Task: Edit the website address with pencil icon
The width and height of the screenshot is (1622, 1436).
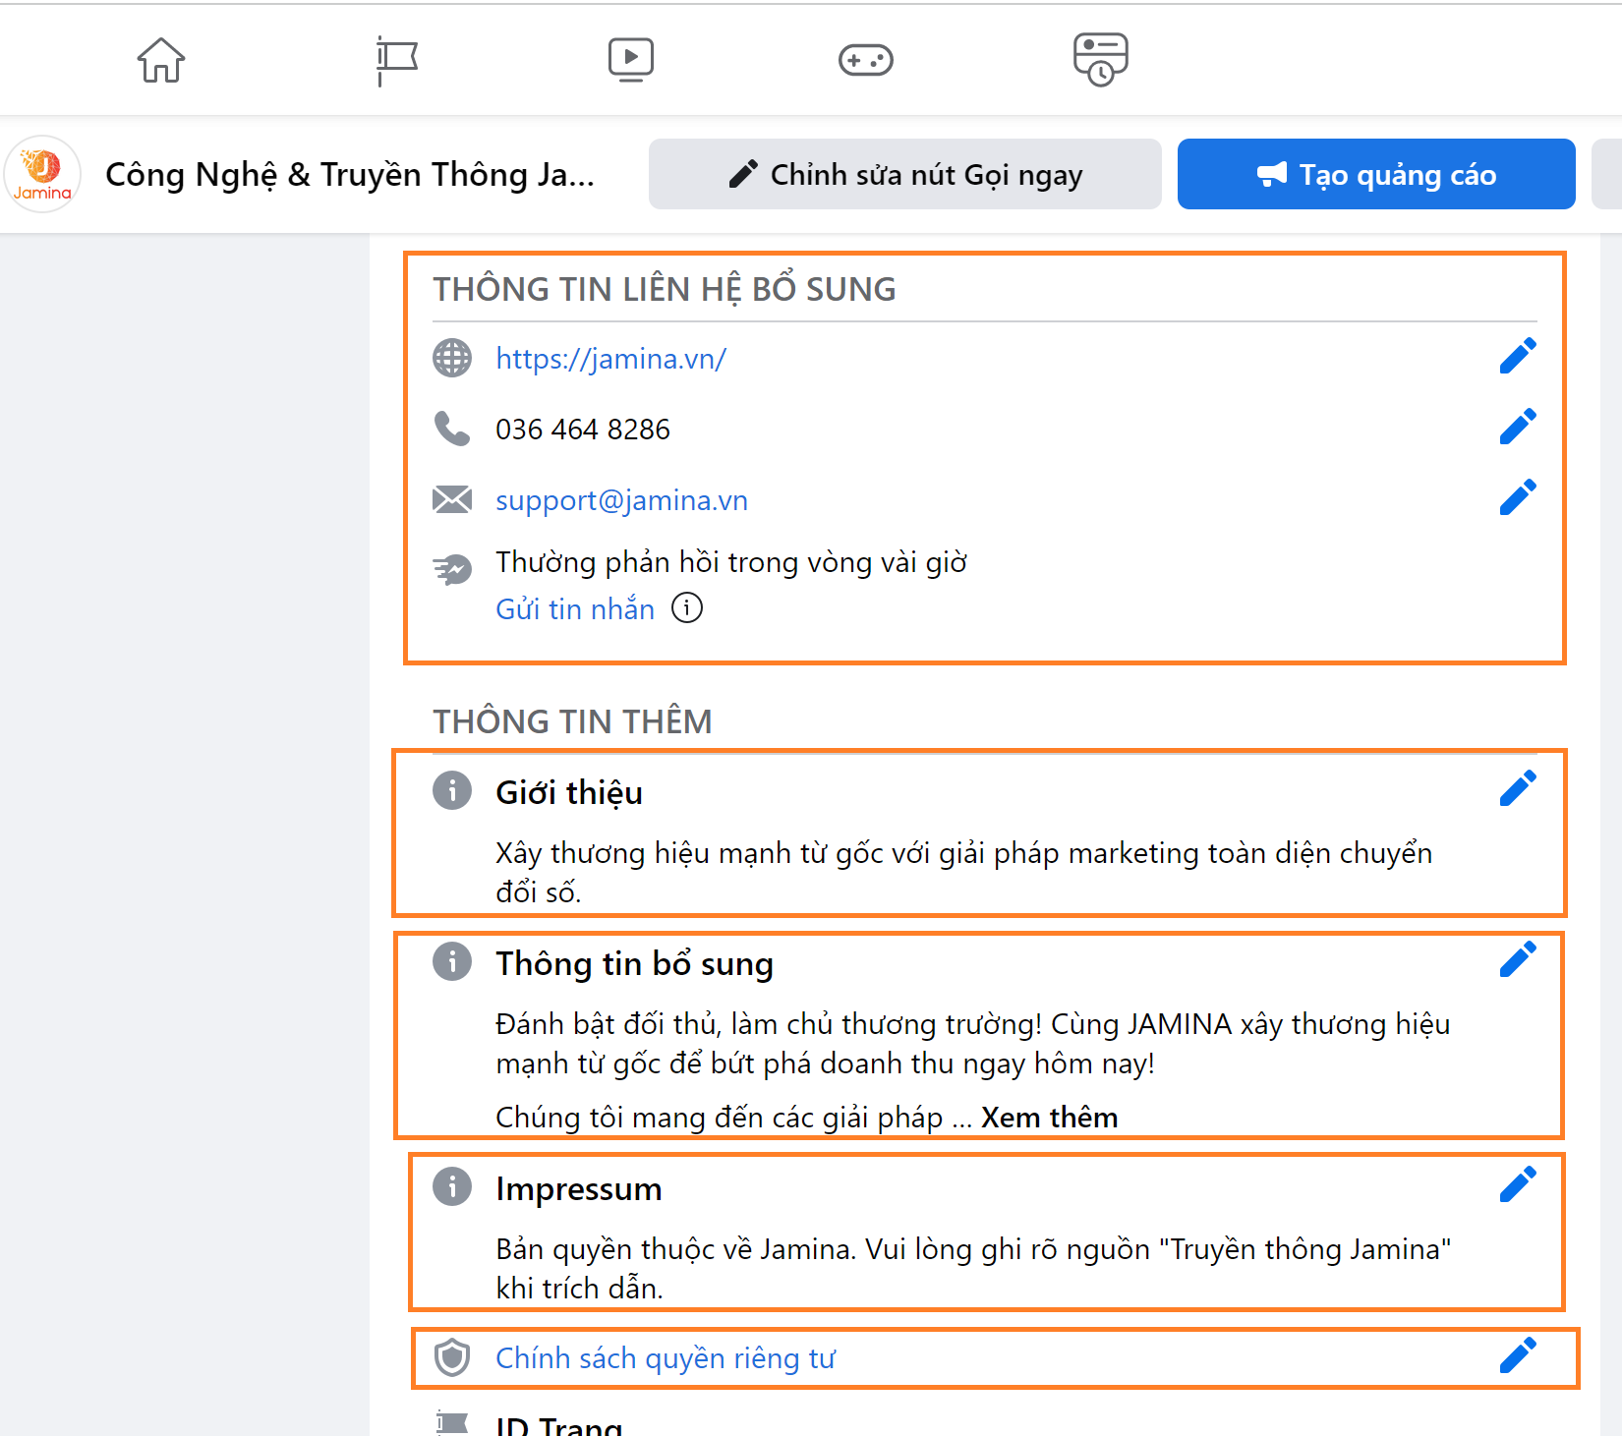Action: [1517, 357]
